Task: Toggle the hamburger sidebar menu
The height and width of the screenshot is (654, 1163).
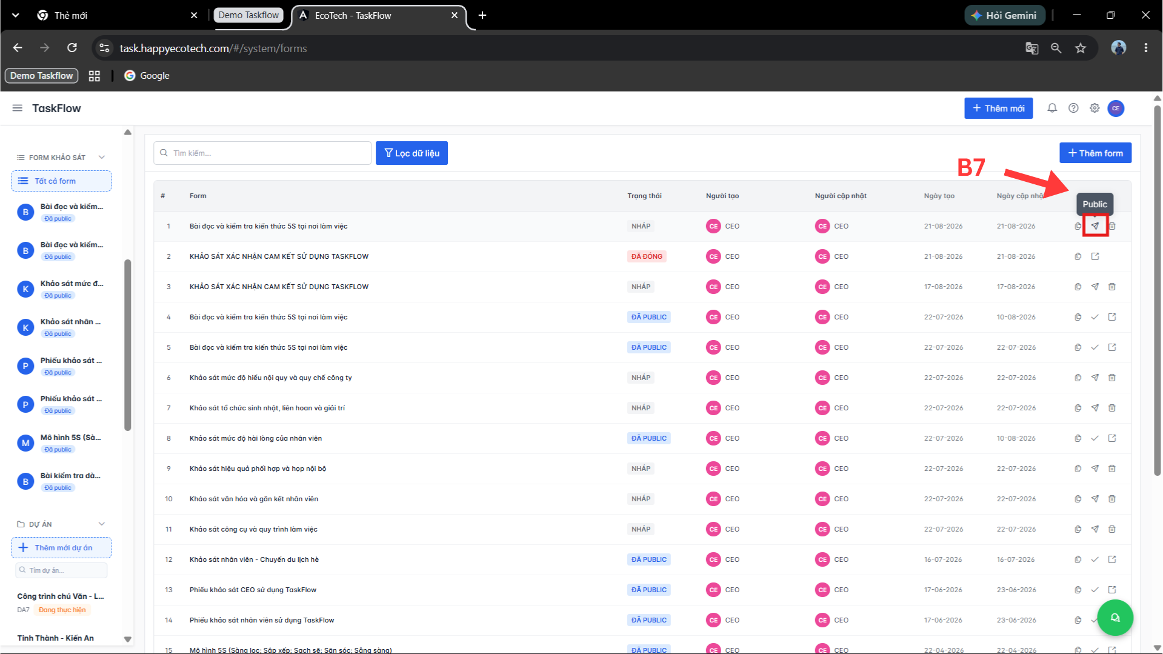Action: (x=18, y=108)
